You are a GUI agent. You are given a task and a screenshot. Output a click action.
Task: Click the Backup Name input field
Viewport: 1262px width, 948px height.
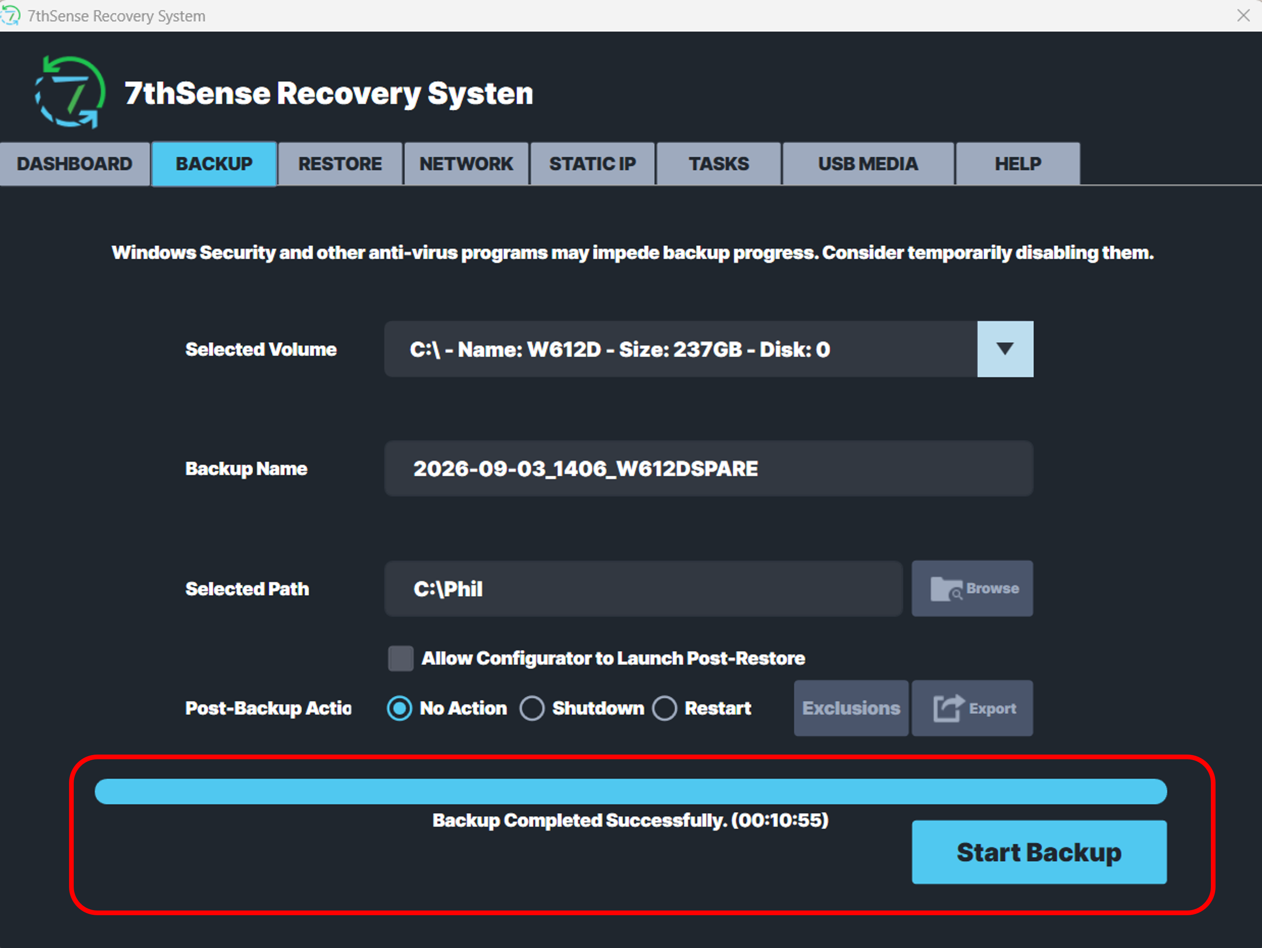(709, 468)
